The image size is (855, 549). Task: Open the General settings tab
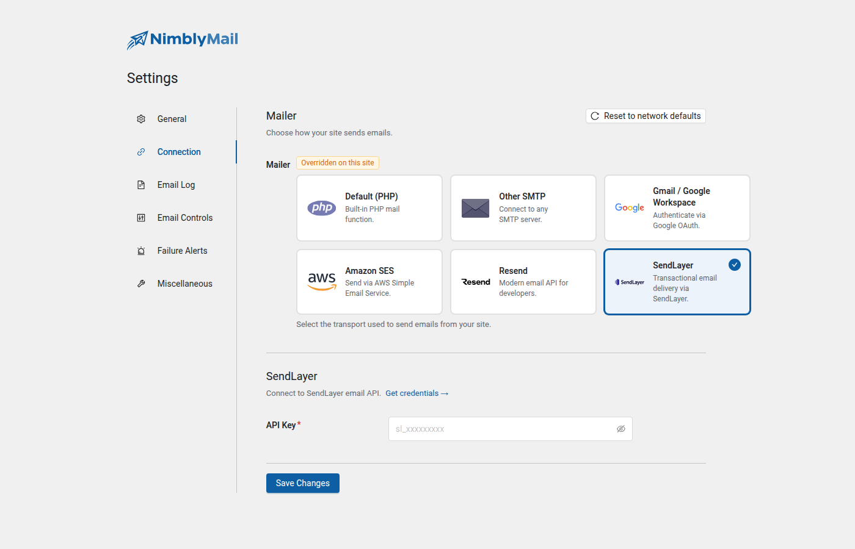tap(181, 119)
